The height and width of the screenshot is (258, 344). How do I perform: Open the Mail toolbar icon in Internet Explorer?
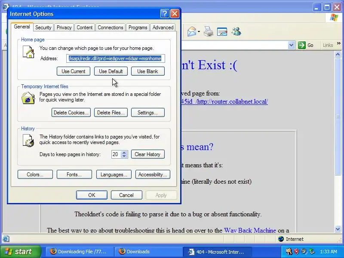click(192, 31)
